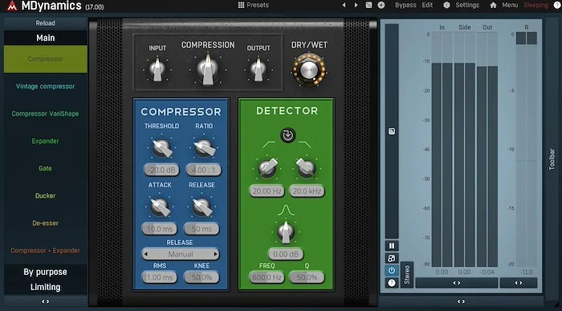Click the OUTPUT gain knob
The image size is (562, 311).
coord(258,69)
